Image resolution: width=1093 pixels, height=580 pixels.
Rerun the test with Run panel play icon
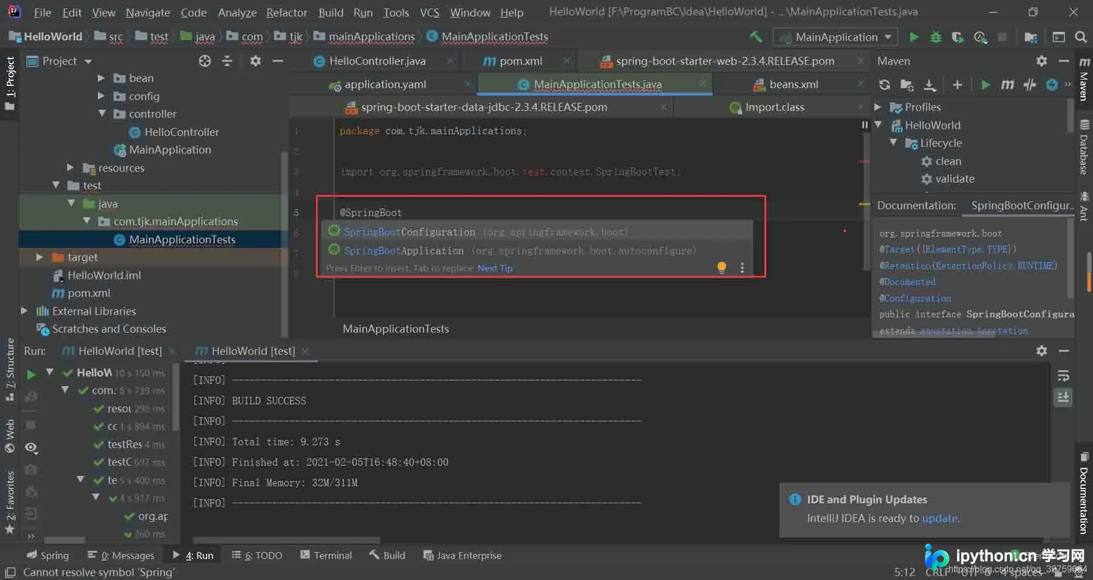(x=31, y=374)
